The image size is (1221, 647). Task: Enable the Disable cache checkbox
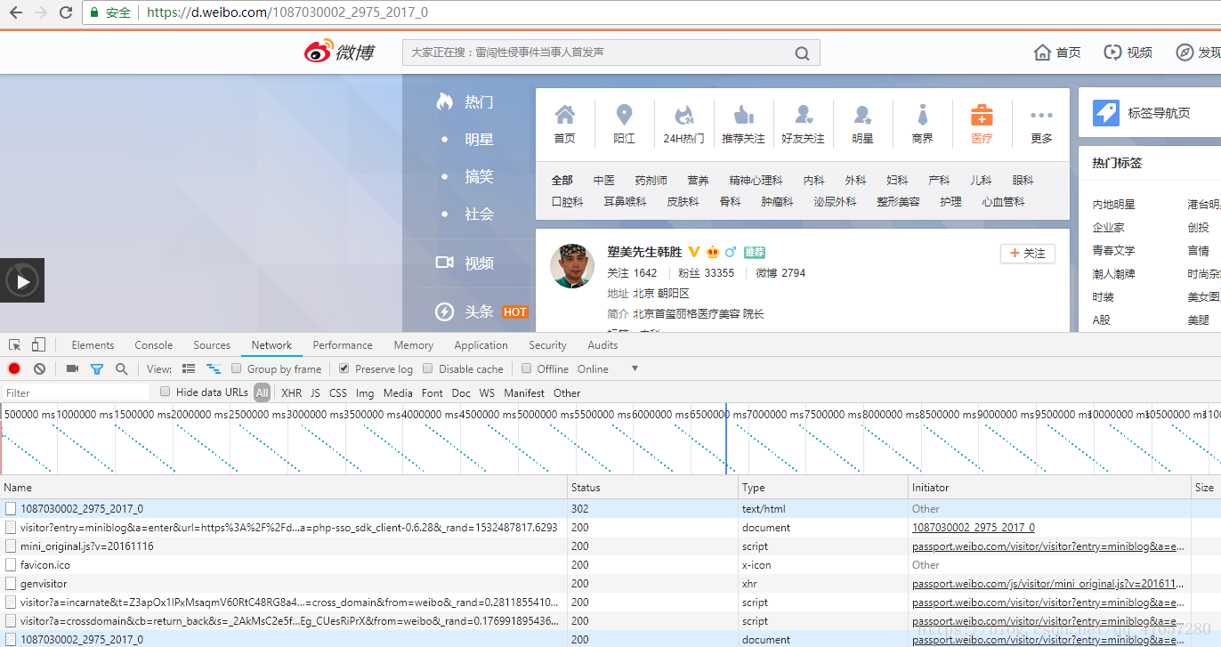(x=428, y=368)
